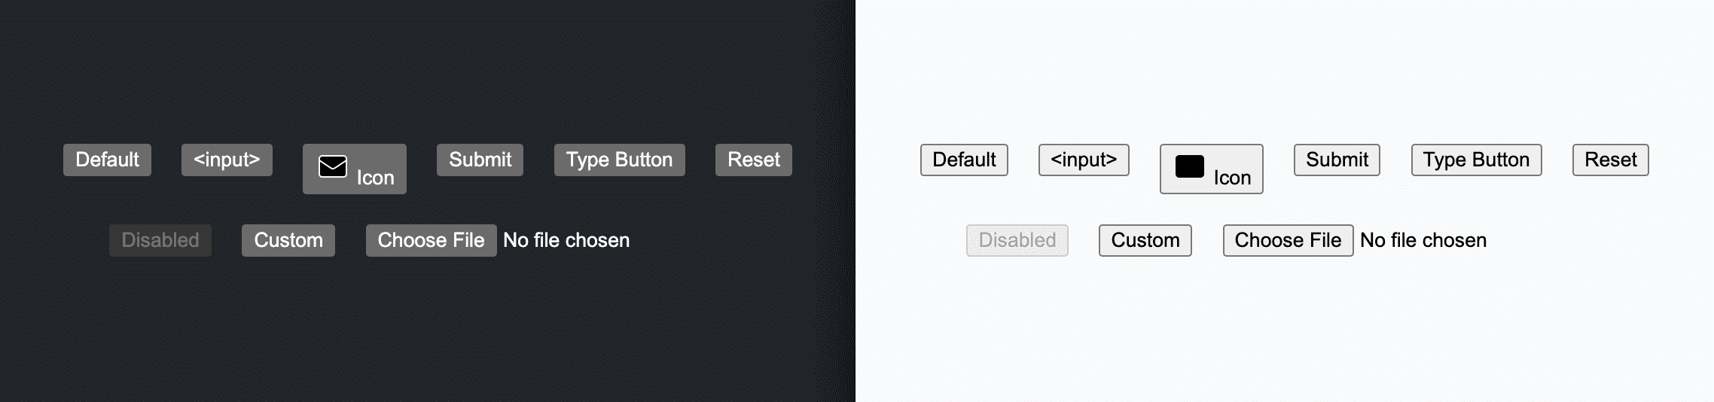Screen dimensions: 1714x402
Task: Open the light-themed Choose File picker
Action: pos(1288,240)
